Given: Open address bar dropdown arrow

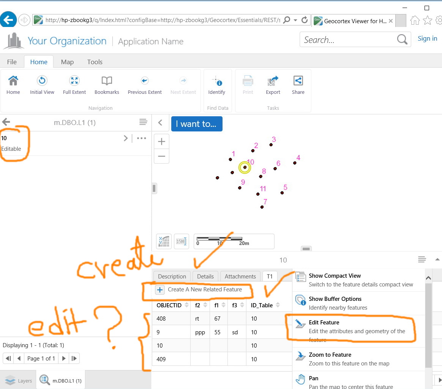Looking at the screenshot, I should (295, 20).
